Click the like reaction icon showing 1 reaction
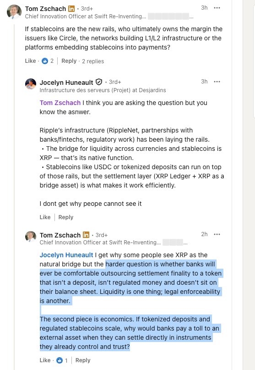Viewport: 255px width, 370px height. 60,360
